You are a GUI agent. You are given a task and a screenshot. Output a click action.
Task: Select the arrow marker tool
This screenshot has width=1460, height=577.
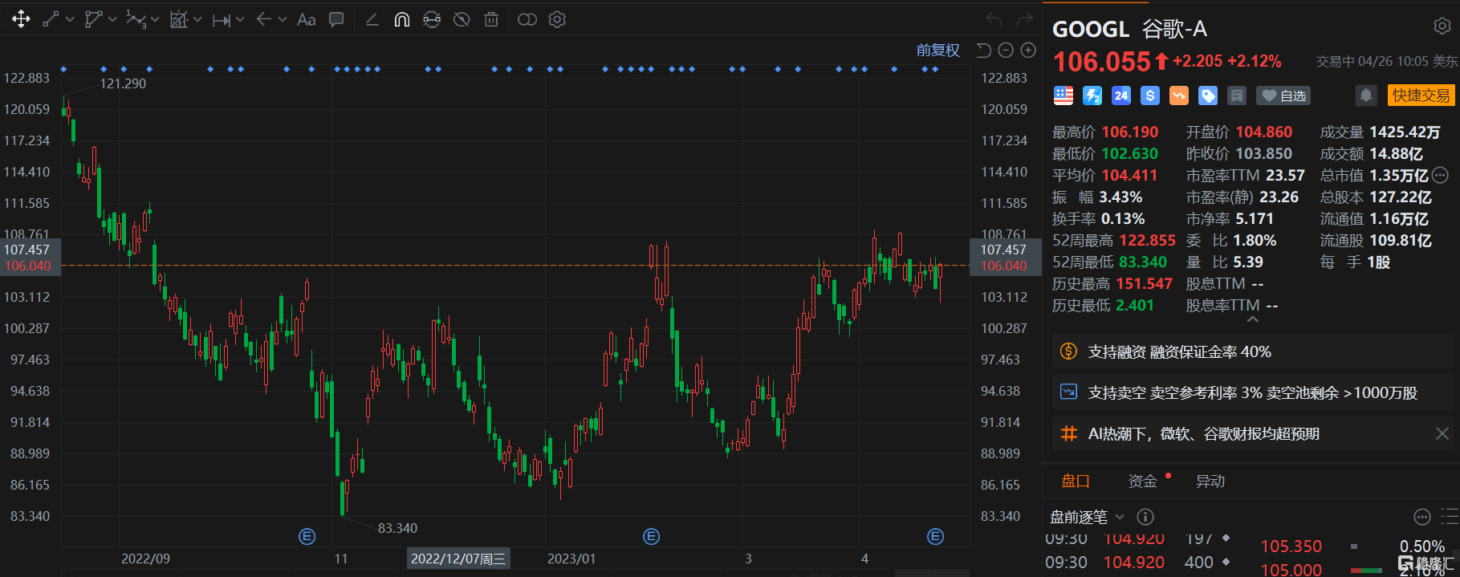[263, 19]
